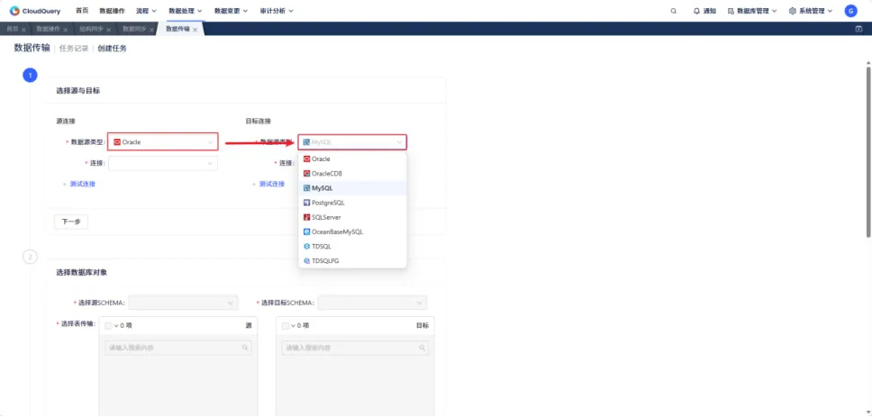The height and width of the screenshot is (417, 872).
Task: Choose TDSQLPG from the target type list
Action: 352,260
